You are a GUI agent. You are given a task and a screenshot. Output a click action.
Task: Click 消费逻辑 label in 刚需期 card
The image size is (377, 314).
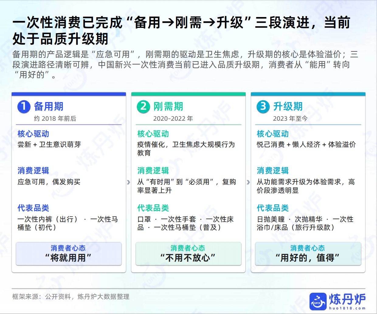(153, 171)
